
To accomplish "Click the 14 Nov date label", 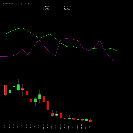I will (x=22, y=126).
